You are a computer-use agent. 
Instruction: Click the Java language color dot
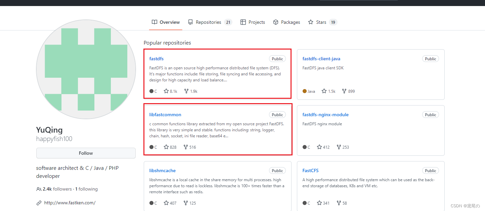305,91
